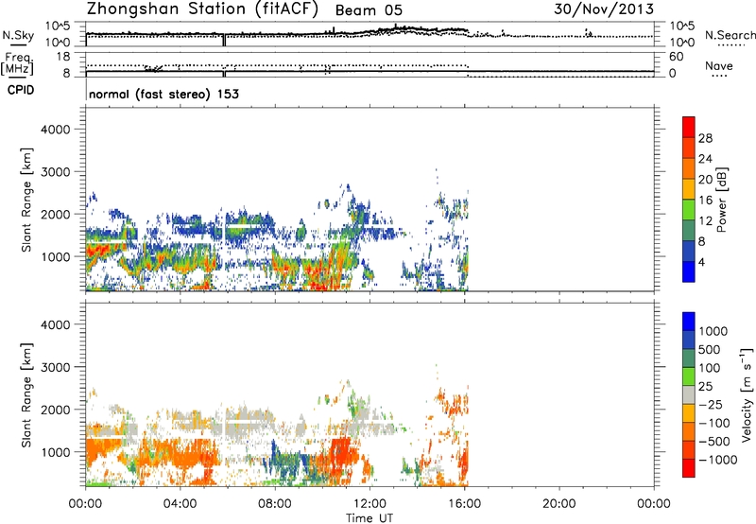Click the date '30/Nov/2013'
This screenshot has width=756, height=524.
pos(604,9)
